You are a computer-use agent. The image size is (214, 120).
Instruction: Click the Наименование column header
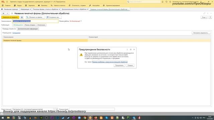[45, 37]
